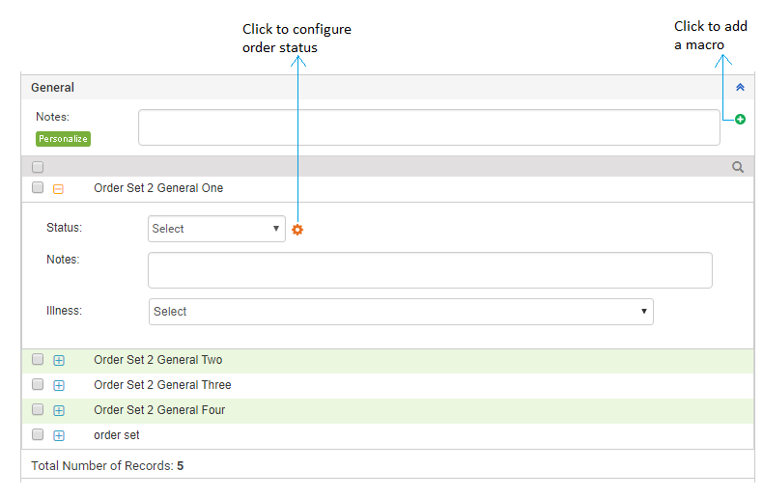Open the Illness Select dropdown

click(401, 312)
